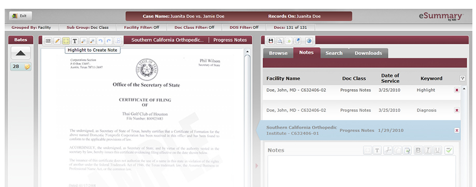Click the save floppy disk icon
The height and width of the screenshot is (187, 476).
[x=270, y=41]
